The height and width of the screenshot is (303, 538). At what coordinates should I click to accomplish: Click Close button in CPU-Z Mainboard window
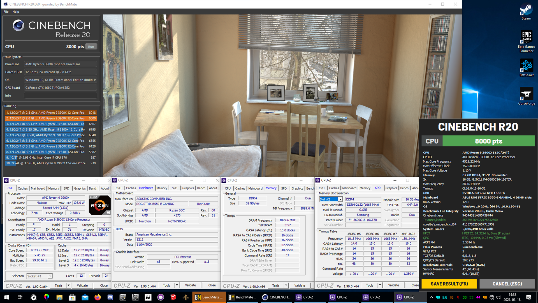(212, 285)
